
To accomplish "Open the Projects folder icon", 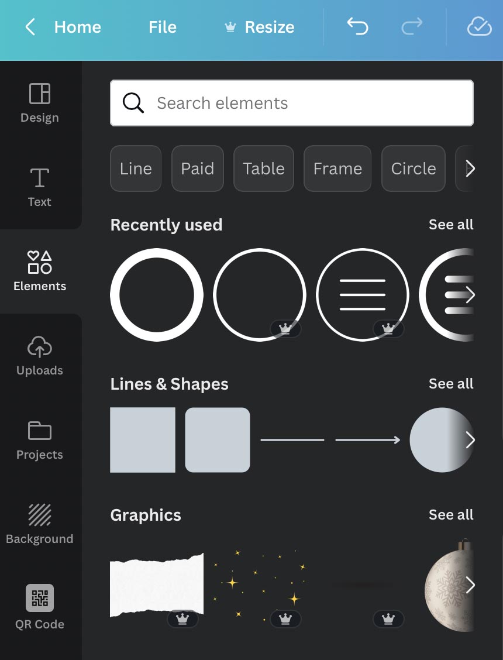I will click(40, 431).
